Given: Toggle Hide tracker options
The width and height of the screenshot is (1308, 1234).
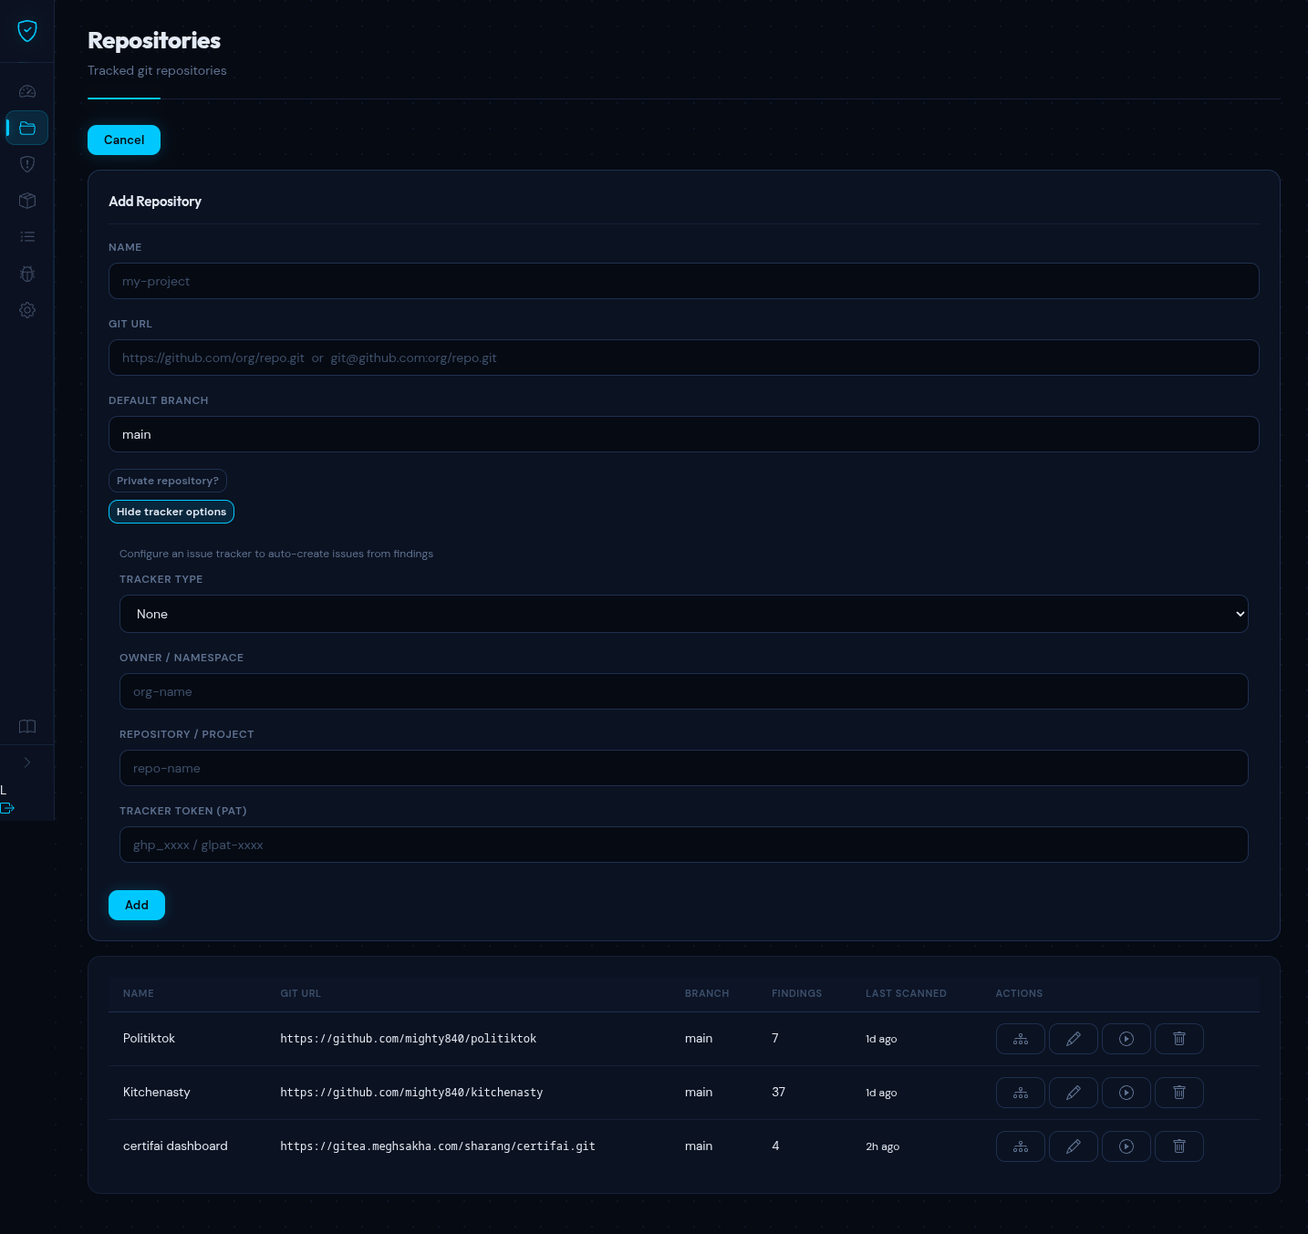Looking at the screenshot, I should 171,512.
